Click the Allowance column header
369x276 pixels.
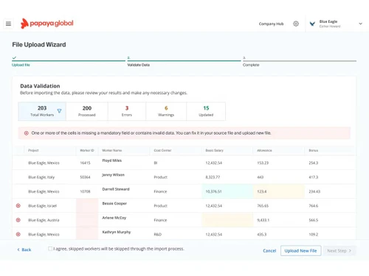pyautogui.click(x=264, y=150)
